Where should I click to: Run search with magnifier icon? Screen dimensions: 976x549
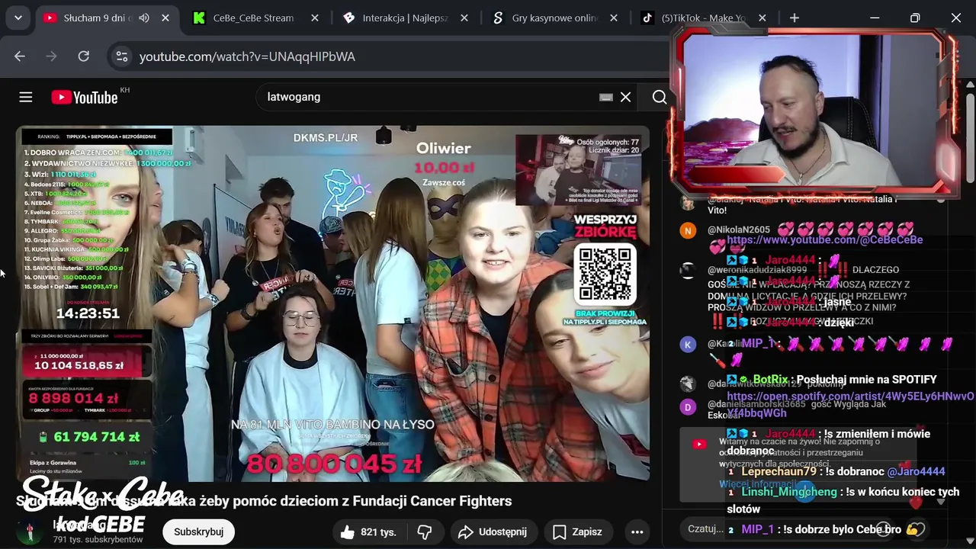660,97
